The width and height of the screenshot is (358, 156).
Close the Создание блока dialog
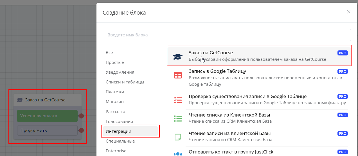(348, 12)
